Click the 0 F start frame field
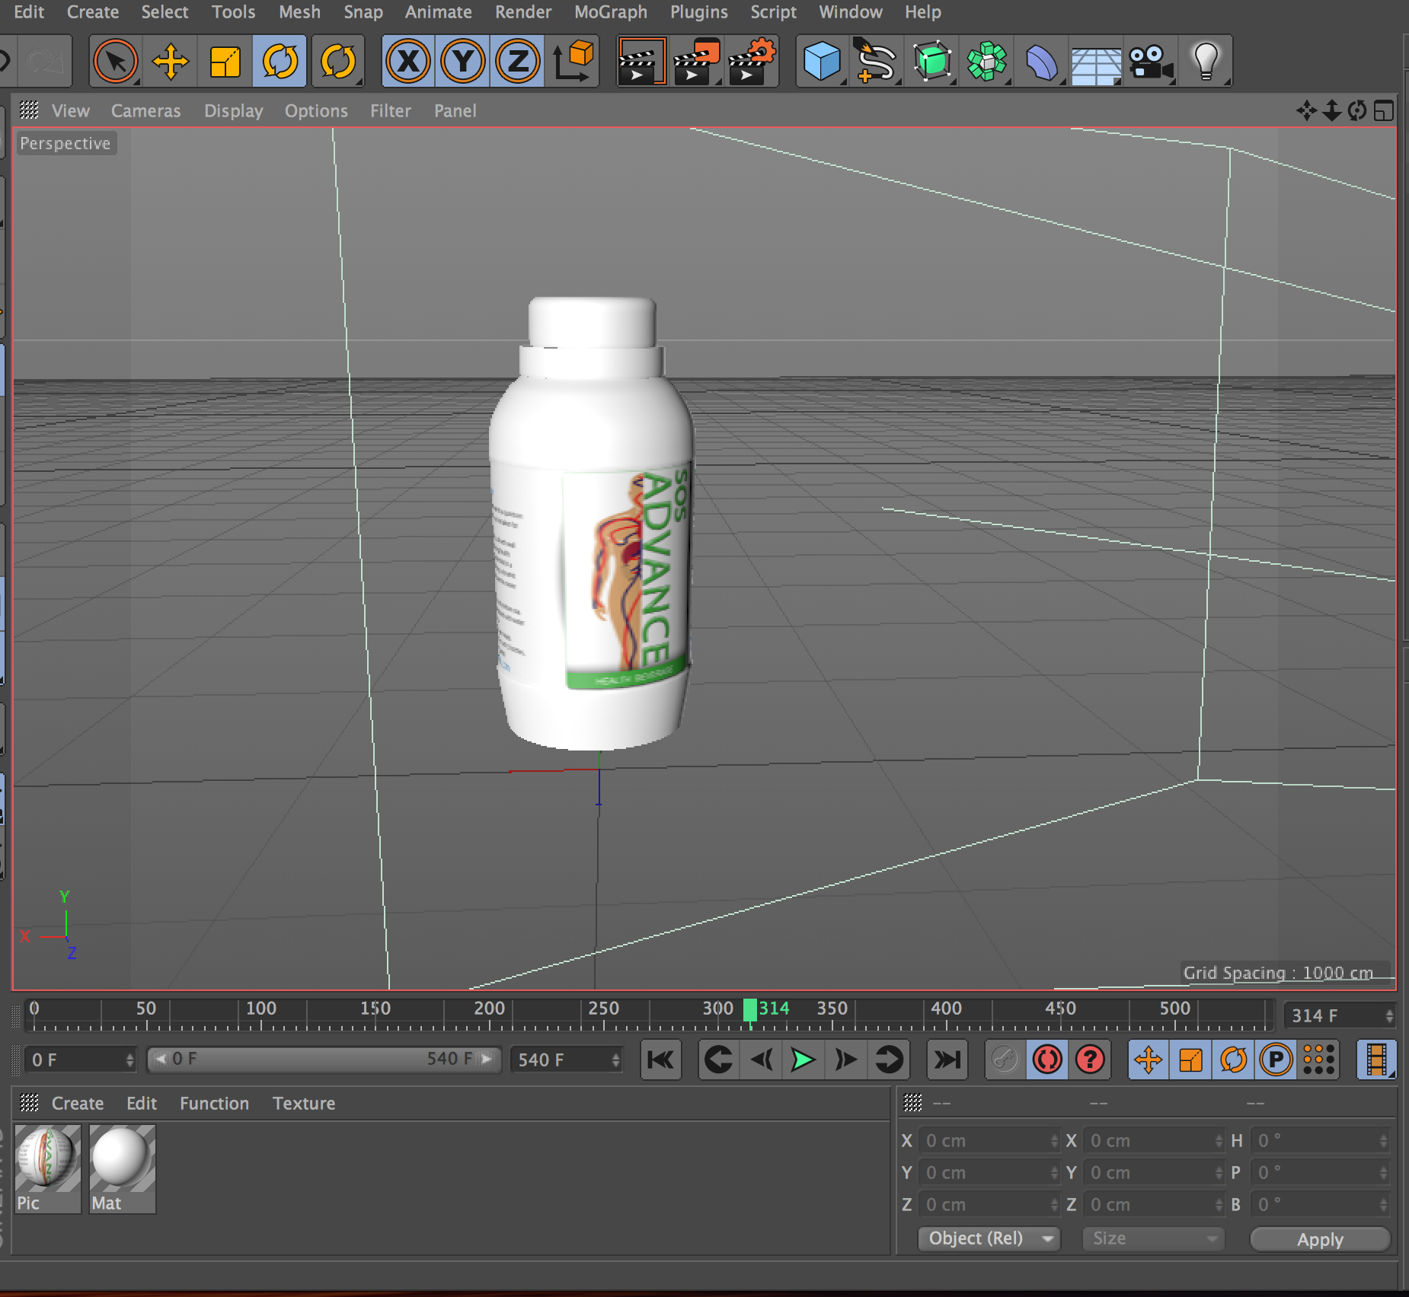Screen dimensions: 1409x1297 pos(81,1060)
